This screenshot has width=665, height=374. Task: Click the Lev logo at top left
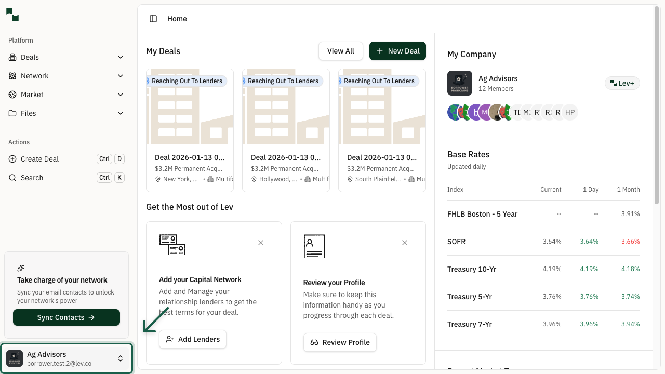pyautogui.click(x=12, y=15)
